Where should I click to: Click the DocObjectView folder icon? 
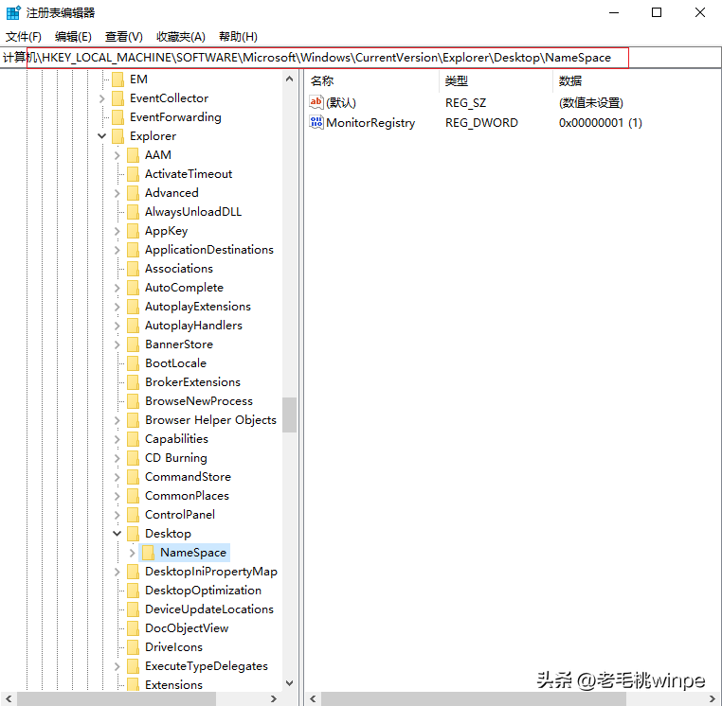point(133,628)
